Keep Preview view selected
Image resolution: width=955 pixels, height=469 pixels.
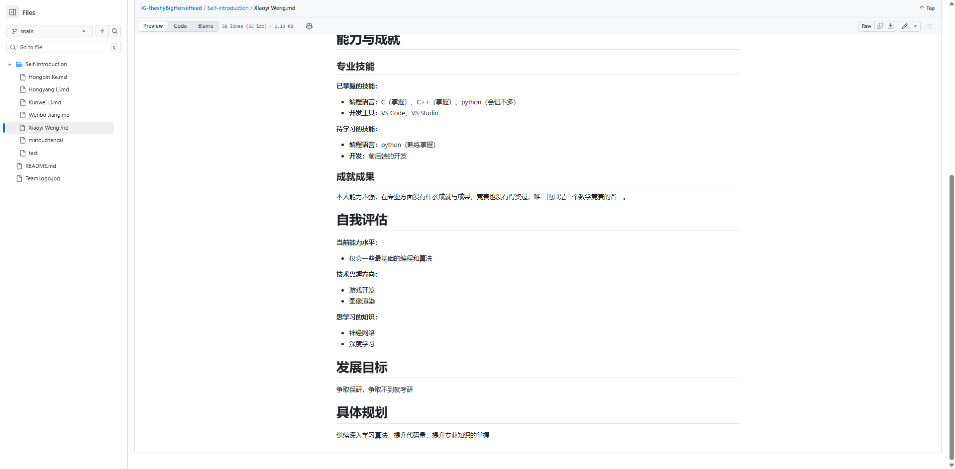tap(153, 26)
